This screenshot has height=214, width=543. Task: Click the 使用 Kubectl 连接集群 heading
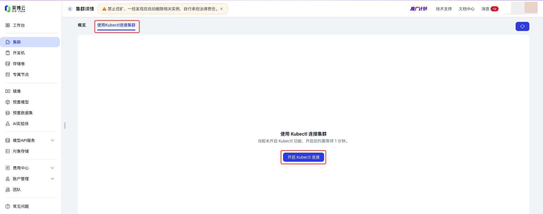click(x=304, y=134)
